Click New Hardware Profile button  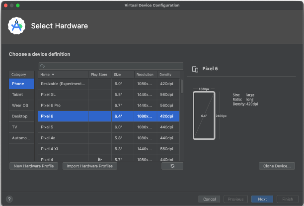34,166
